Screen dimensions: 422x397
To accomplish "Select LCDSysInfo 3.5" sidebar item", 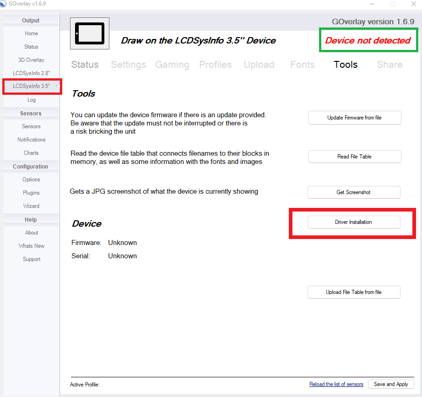I will click(31, 86).
